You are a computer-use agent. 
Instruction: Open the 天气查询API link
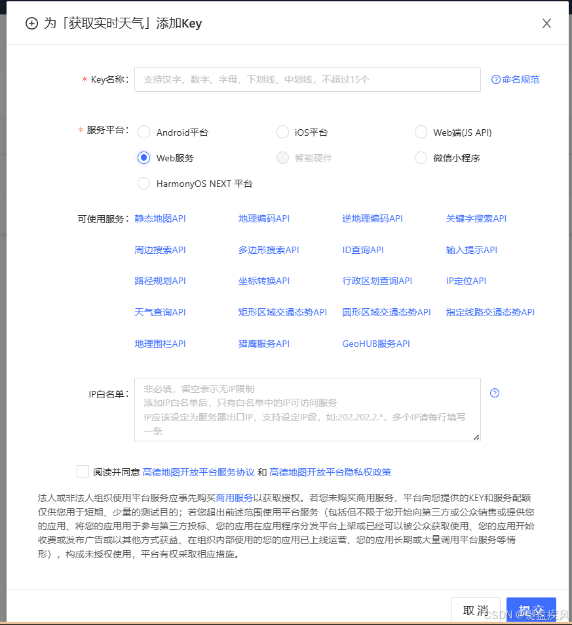159,312
